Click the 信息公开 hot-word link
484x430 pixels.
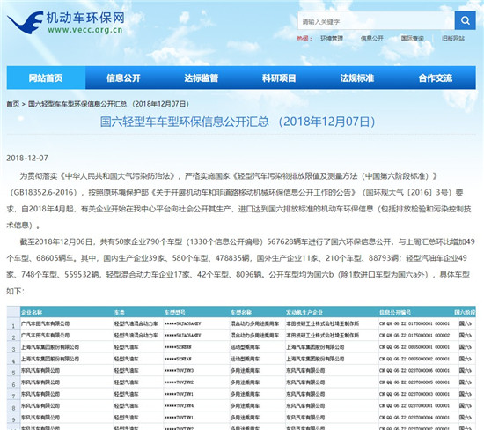click(x=372, y=39)
